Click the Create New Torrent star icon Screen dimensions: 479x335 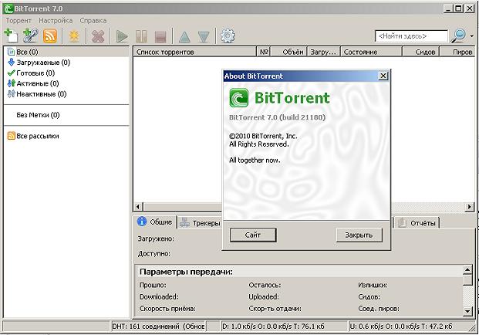74,36
